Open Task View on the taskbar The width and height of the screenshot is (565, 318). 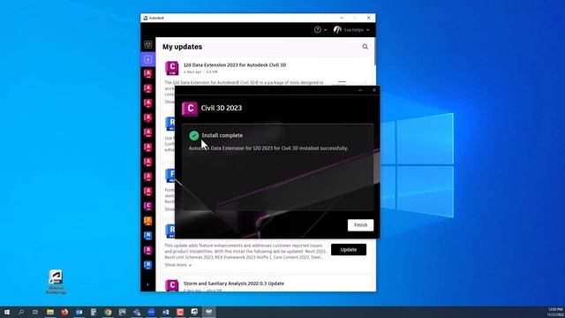pyautogui.click(x=35, y=312)
